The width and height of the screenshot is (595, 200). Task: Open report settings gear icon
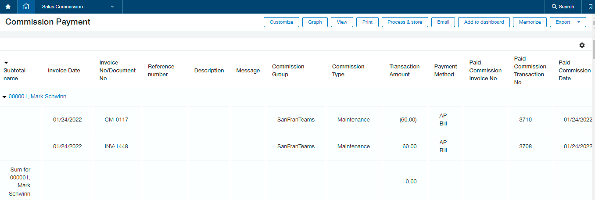coord(582,45)
